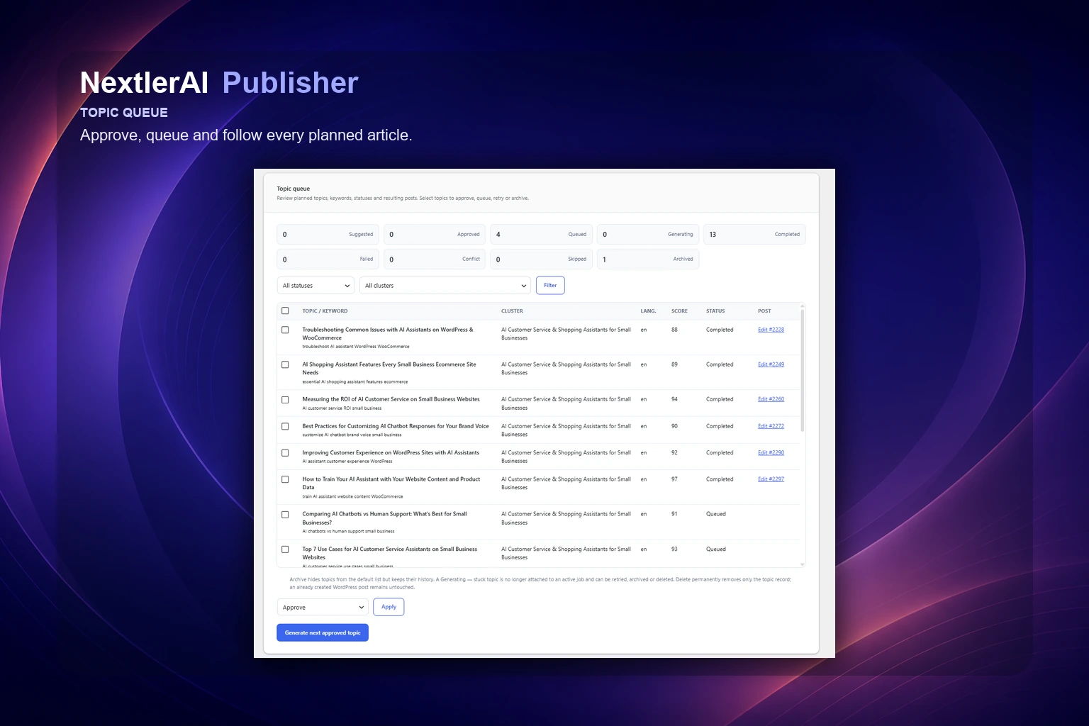This screenshot has width=1089, height=726.
Task: Click the Archived count card showing 1
Action: 648,259
